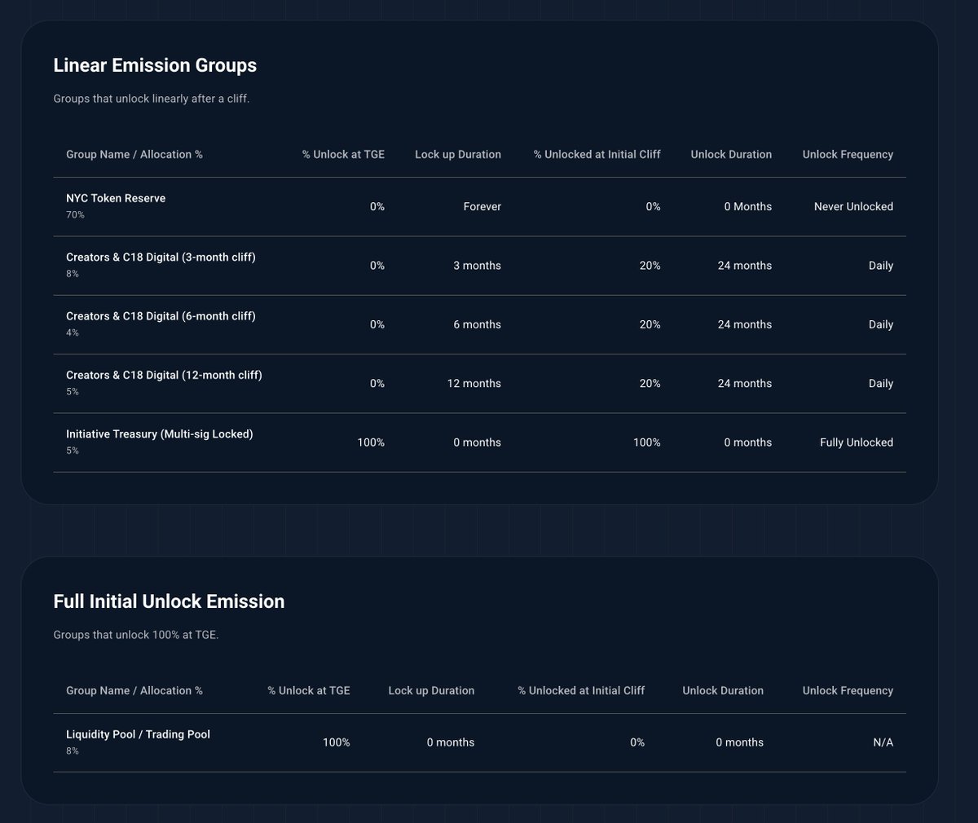Select Creators & C18 Digital (6-month cliff) row

point(479,324)
